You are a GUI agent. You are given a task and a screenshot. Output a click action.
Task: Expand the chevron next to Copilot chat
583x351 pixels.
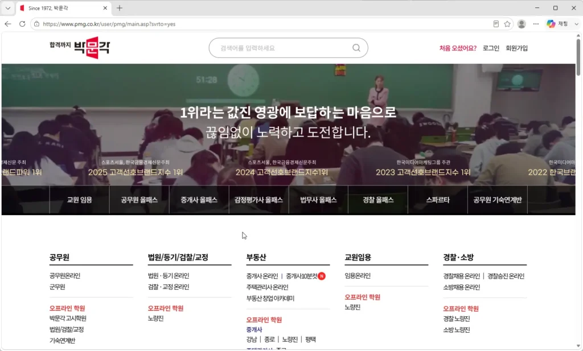coord(576,24)
